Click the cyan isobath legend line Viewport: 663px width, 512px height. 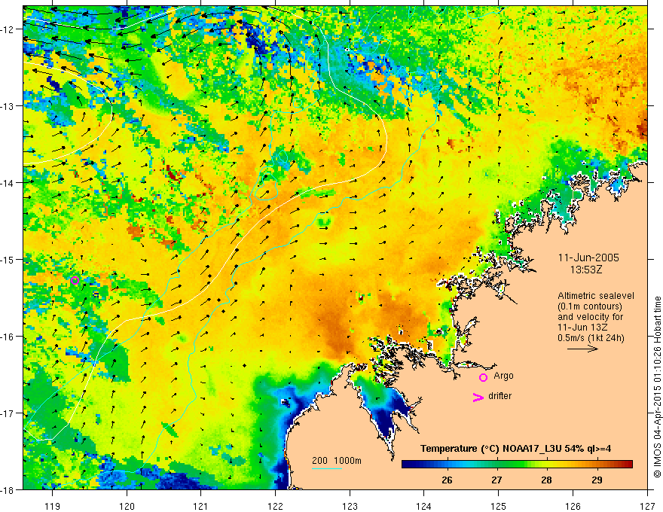point(327,468)
